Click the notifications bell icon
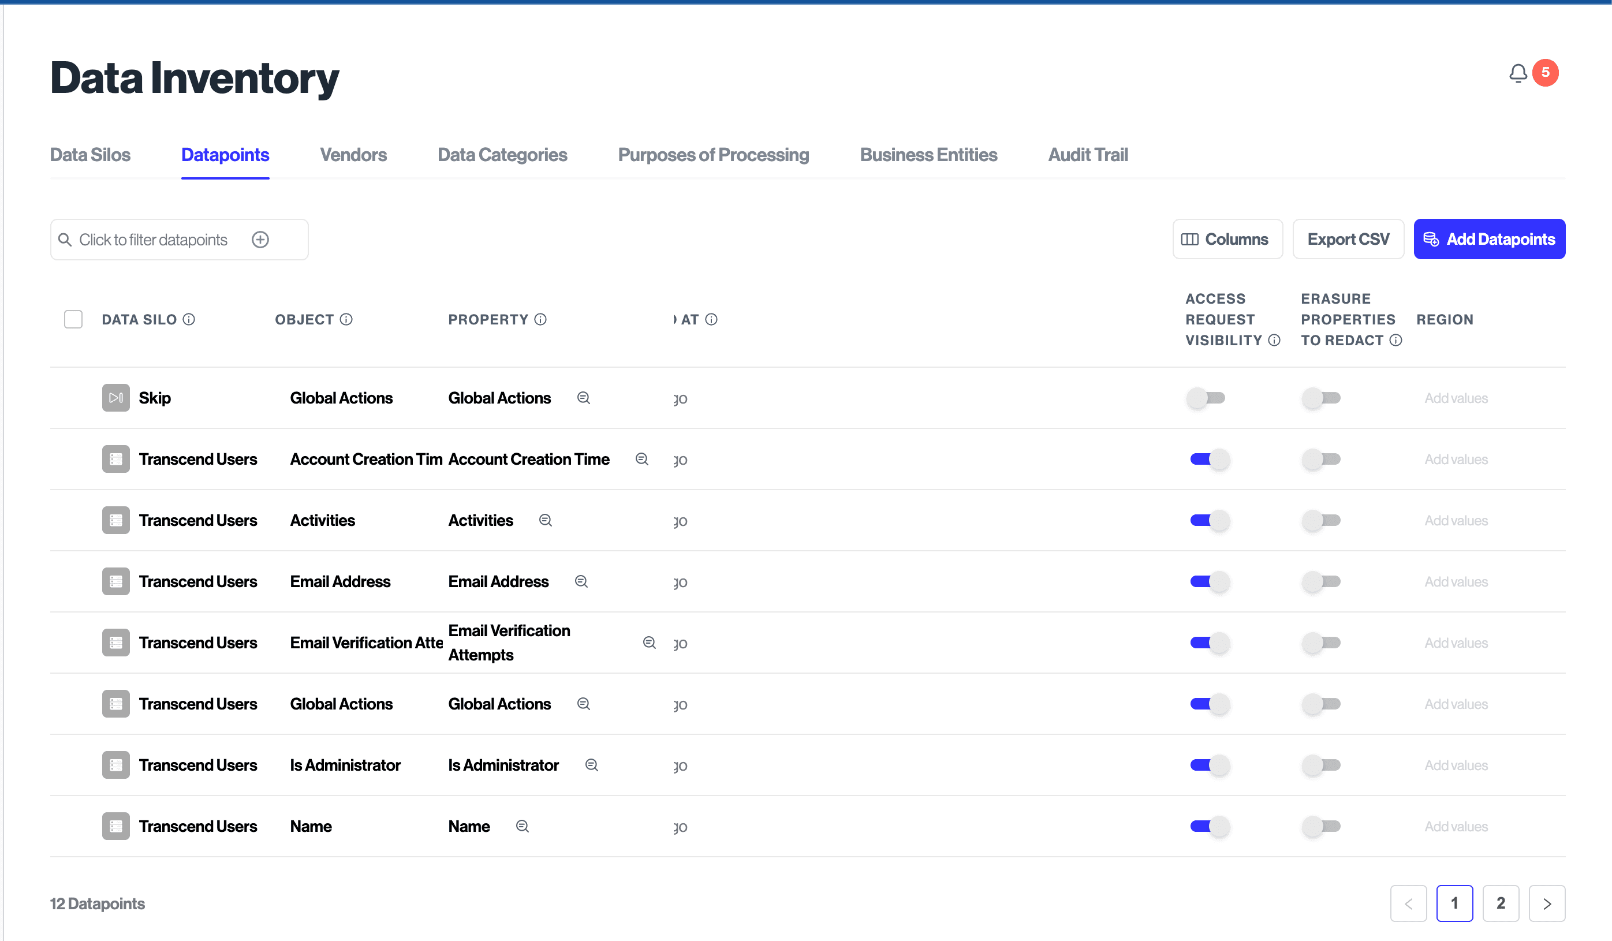This screenshot has width=1612, height=941. point(1517,73)
